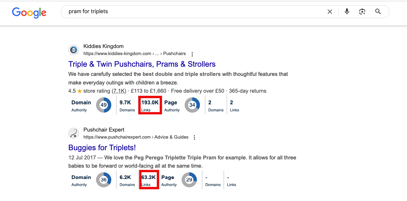Click the 7.1K store rating reviews link

(x=119, y=91)
